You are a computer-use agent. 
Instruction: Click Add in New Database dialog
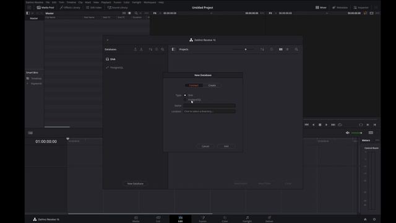click(226, 146)
